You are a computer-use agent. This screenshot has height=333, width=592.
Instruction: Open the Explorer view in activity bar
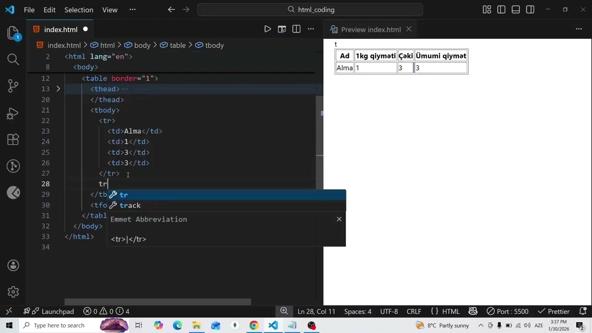(x=13, y=32)
